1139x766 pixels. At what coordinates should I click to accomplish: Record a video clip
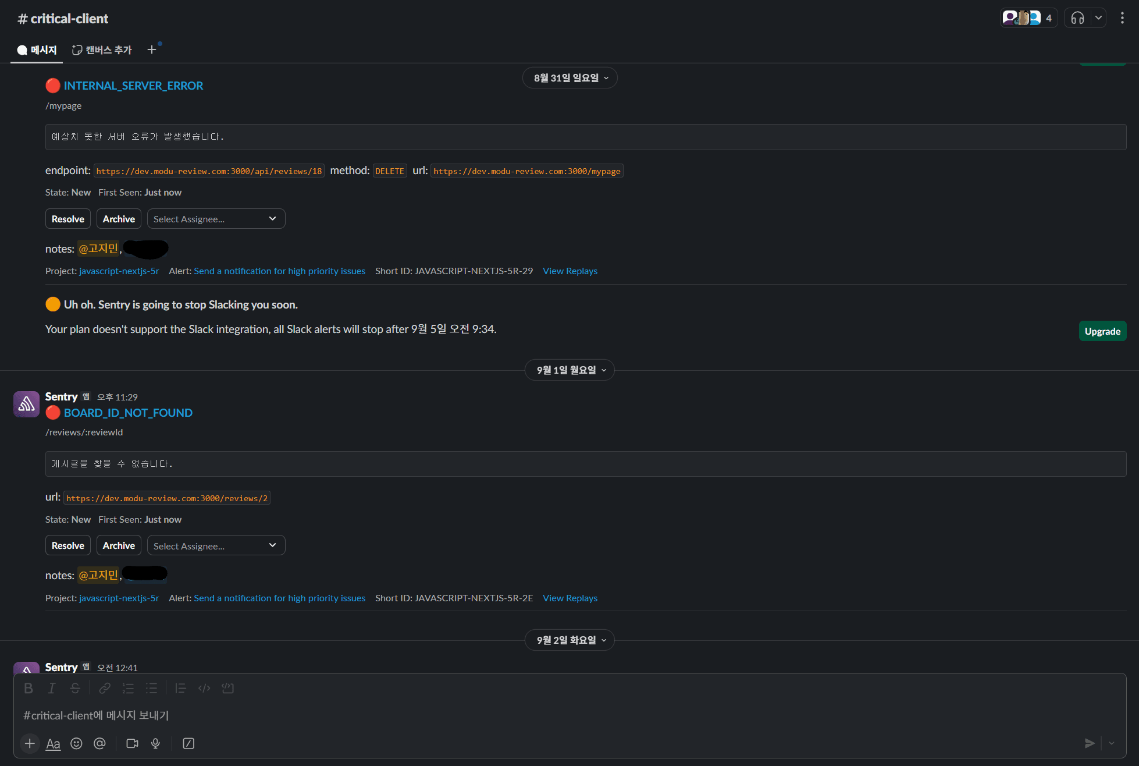132,743
